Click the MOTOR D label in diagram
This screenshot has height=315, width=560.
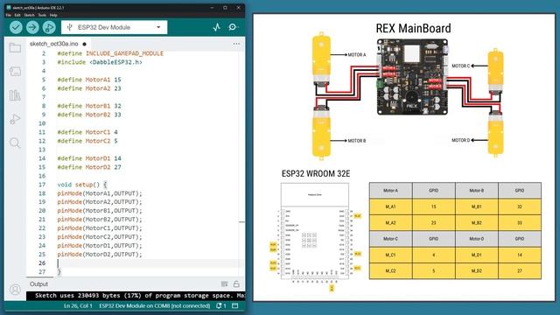461,140
